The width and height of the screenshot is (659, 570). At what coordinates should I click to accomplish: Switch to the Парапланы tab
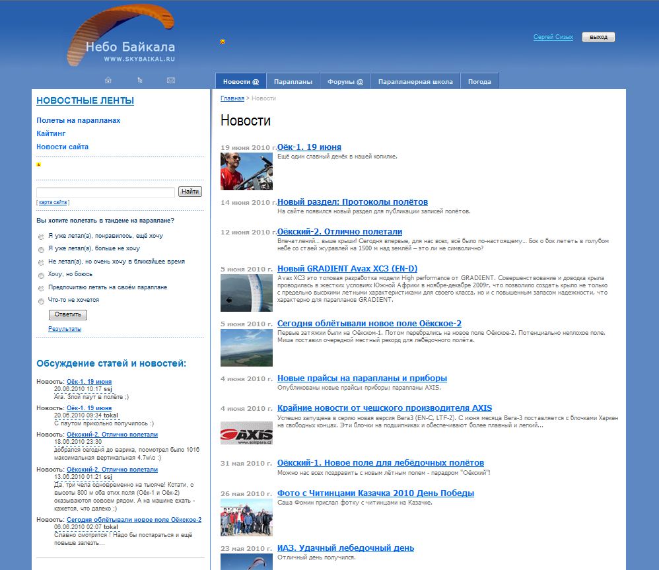(x=293, y=81)
